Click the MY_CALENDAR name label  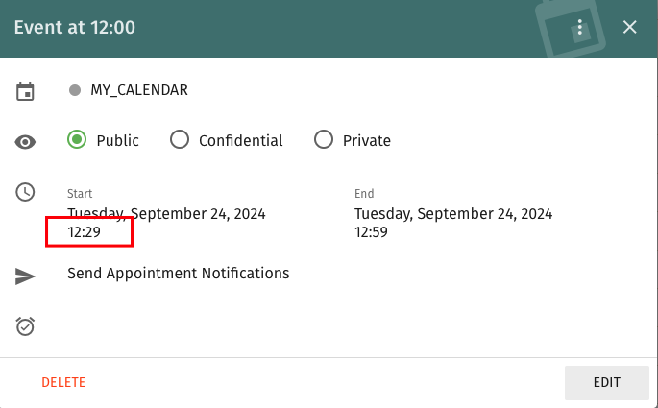click(x=139, y=90)
